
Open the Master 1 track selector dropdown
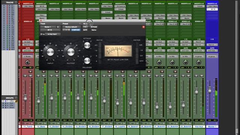[x=48, y=27]
